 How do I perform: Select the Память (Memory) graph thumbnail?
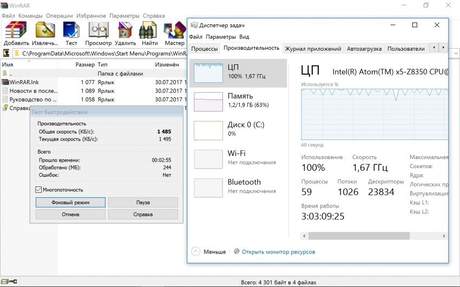[x=208, y=102]
